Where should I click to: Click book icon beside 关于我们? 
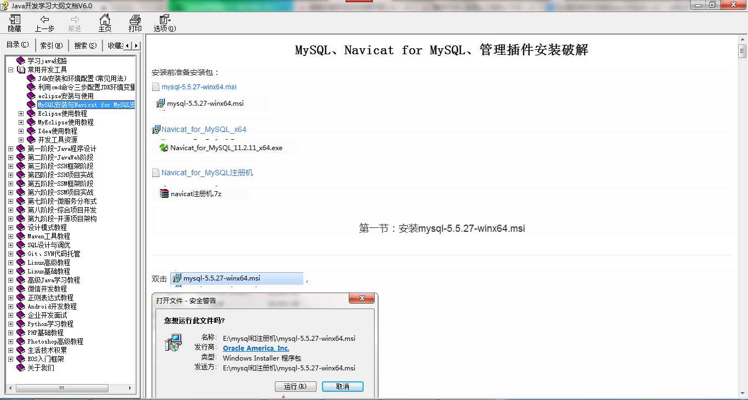[21, 368]
